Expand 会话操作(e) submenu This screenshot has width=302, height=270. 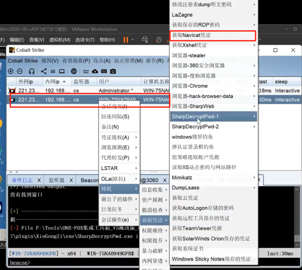119,220
